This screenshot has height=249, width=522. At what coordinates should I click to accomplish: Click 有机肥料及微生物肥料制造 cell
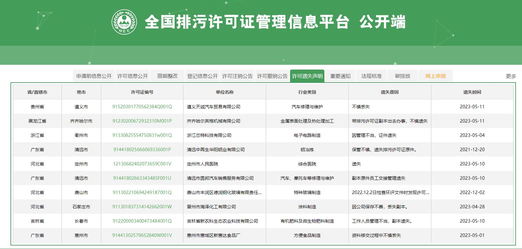307,221
